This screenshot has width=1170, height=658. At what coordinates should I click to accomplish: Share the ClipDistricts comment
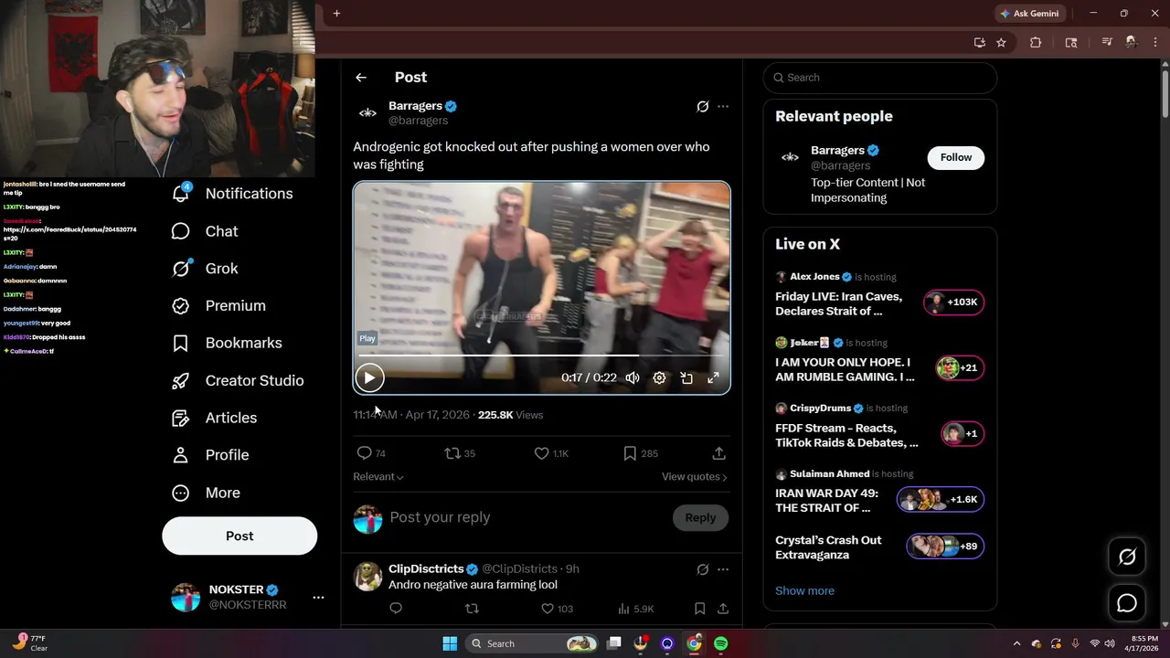click(722, 609)
